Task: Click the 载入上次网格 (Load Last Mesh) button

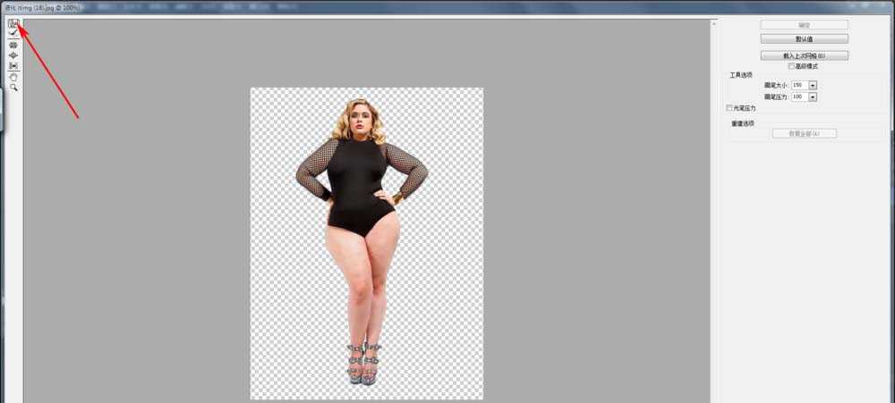Action: pyautogui.click(x=804, y=55)
